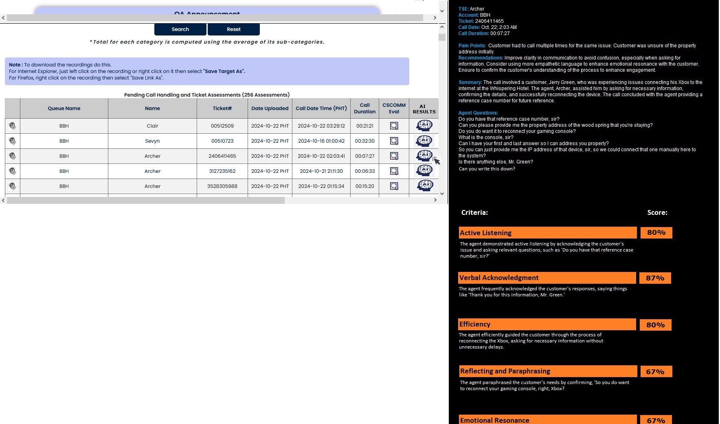Play recording for Sevyn's call row

pyautogui.click(x=13, y=141)
